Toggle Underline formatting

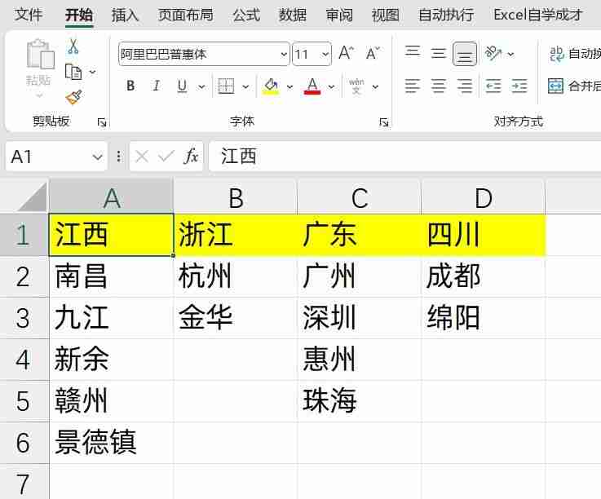183,86
